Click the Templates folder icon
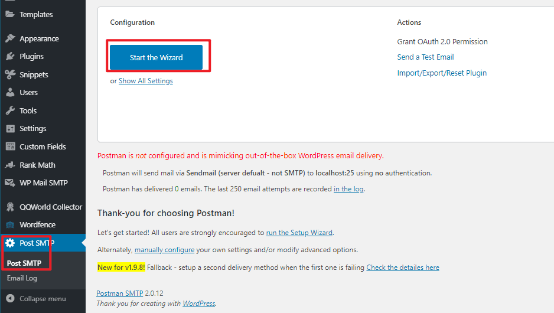Screen dimensions: 554x313 [10, 14]
